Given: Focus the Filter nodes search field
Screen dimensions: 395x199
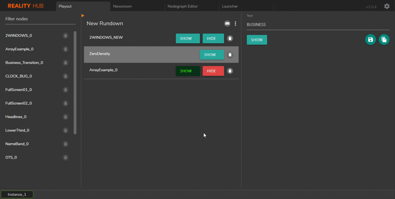Looking at the screenshot, I should tap(40, 19).
